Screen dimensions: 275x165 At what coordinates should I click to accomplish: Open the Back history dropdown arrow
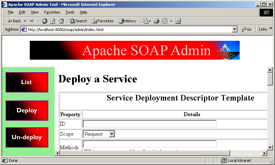click(25, 21)
